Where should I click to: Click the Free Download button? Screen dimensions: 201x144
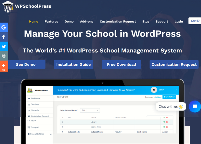click(x=121, y=65)
